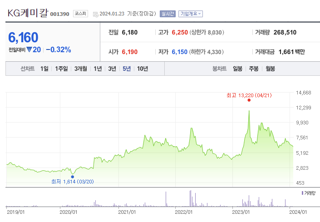Click the 상한가 8,030 text
This screenshot has width=320, height=222.
[207, 32]
